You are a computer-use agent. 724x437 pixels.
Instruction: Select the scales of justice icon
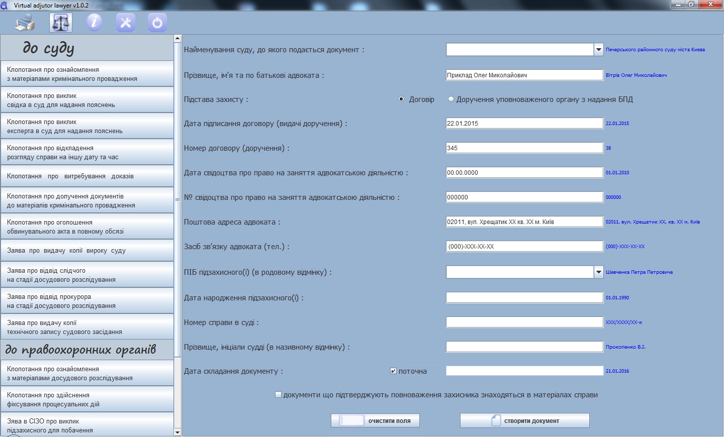point(61,23)
